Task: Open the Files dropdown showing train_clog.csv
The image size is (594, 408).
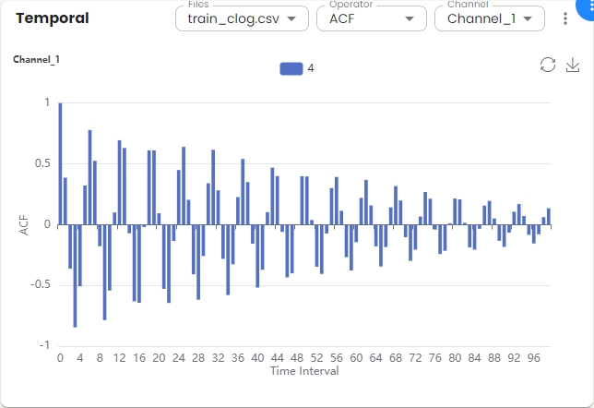Action: pyautogui.click(x=242, y=18)
